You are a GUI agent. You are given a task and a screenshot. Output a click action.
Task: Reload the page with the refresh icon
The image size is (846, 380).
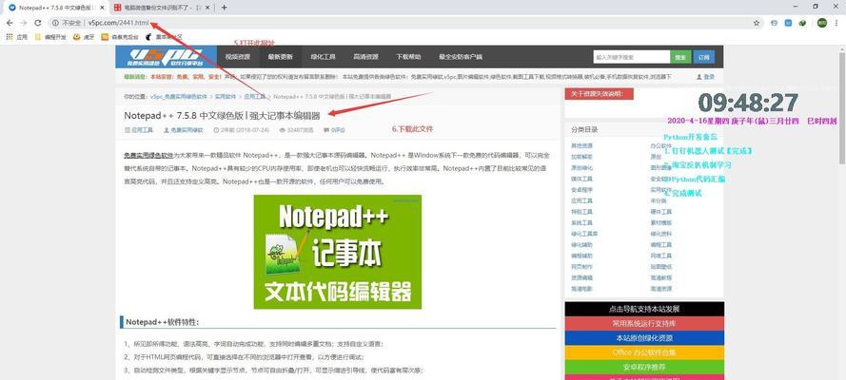tap(38, 23)
